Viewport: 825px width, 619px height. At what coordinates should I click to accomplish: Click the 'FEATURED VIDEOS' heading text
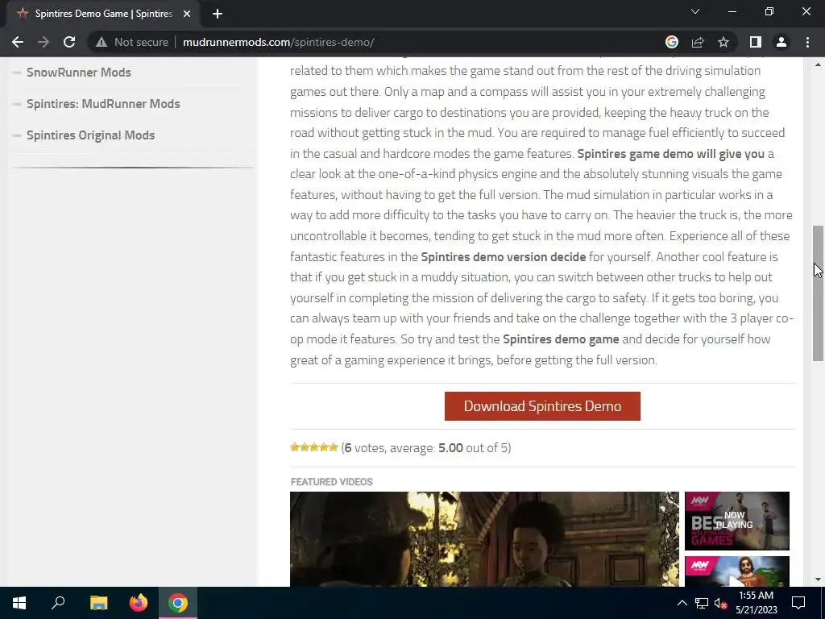(331, 482)
